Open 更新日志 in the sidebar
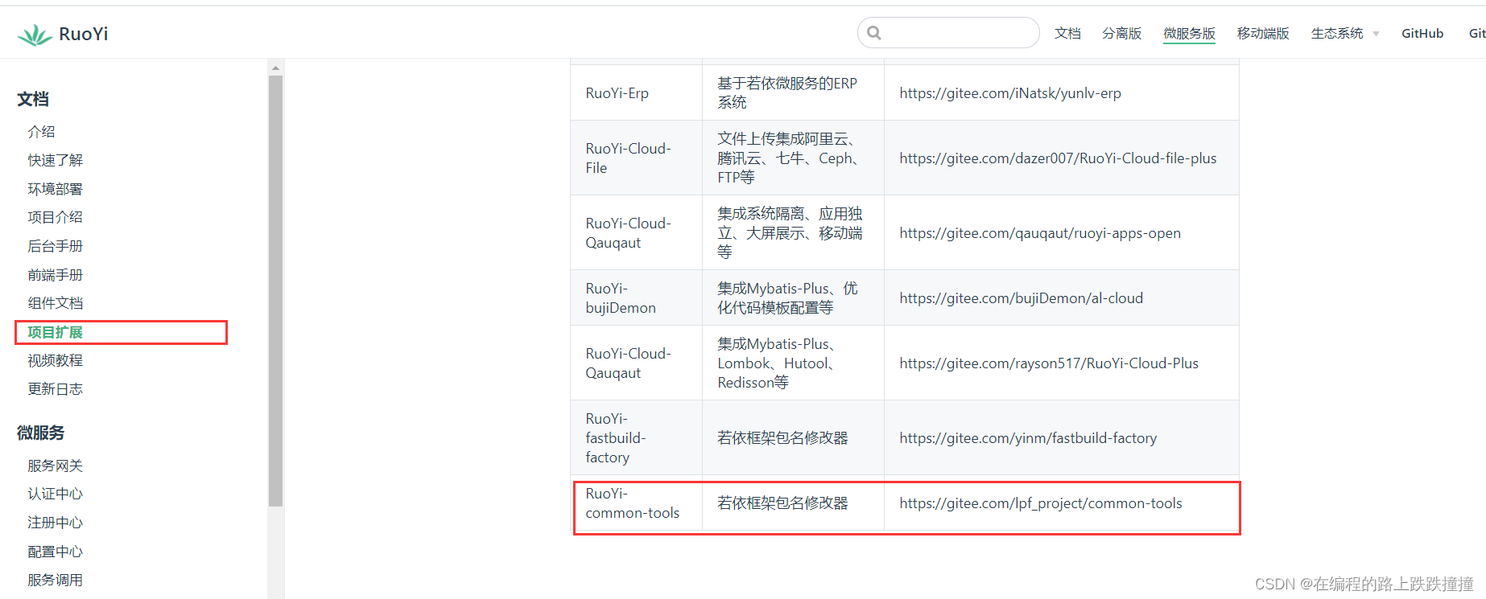 pos(55,389)
